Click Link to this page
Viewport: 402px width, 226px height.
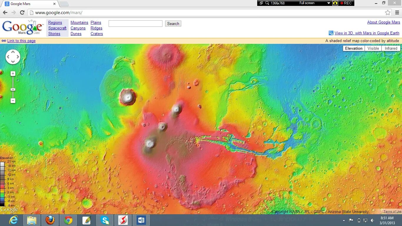pyautogui.click(x=21, y=41)
